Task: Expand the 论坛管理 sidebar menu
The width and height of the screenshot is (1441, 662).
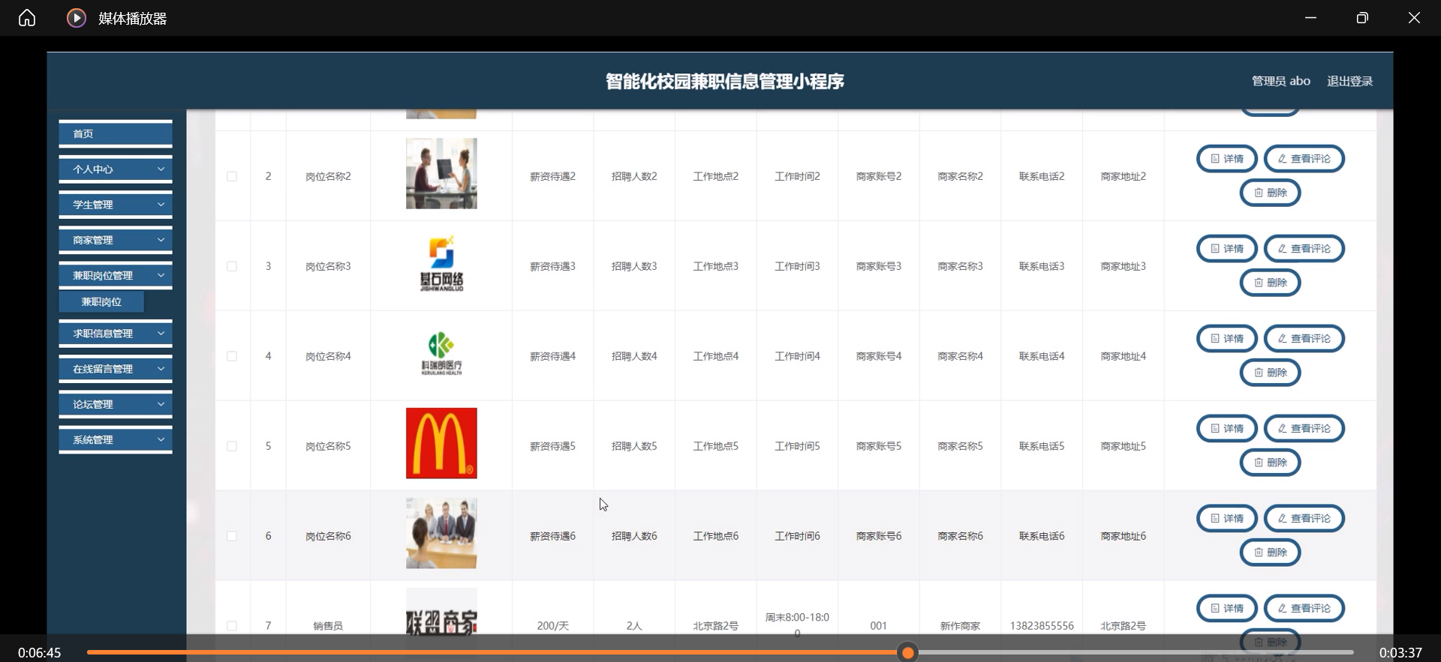Action: click(x=116, y=404)
